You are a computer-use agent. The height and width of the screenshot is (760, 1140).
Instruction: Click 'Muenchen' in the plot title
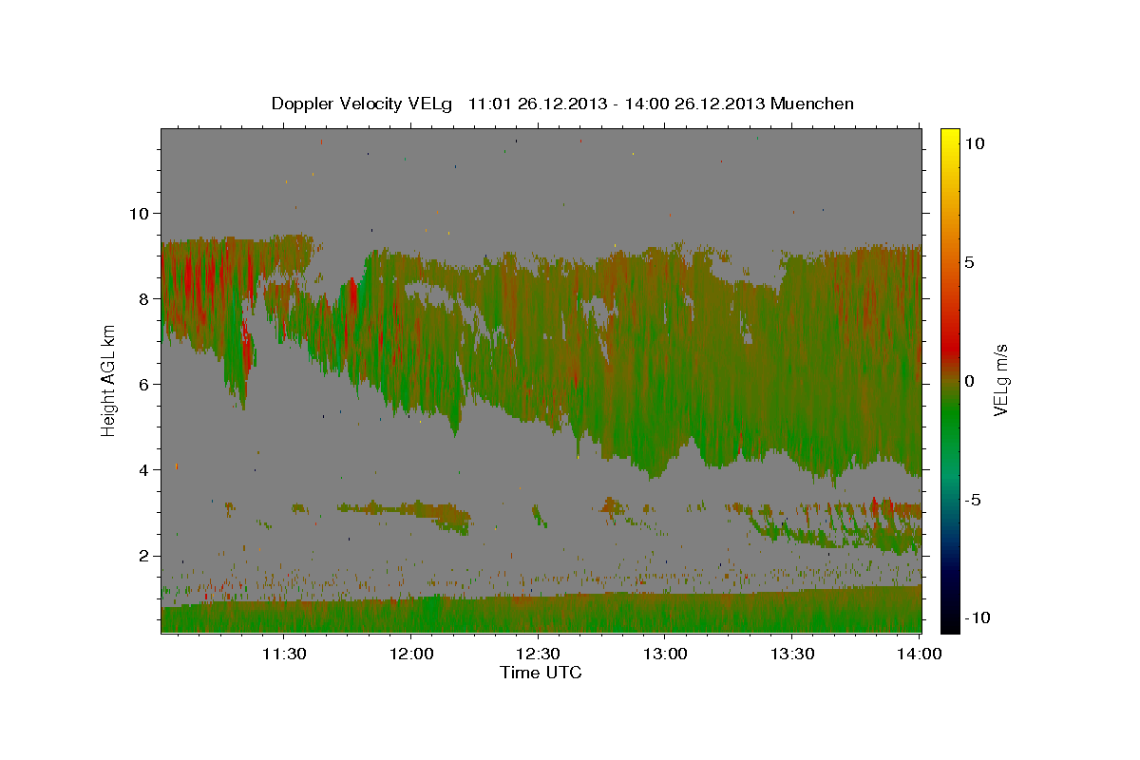[x=812, y=104]
